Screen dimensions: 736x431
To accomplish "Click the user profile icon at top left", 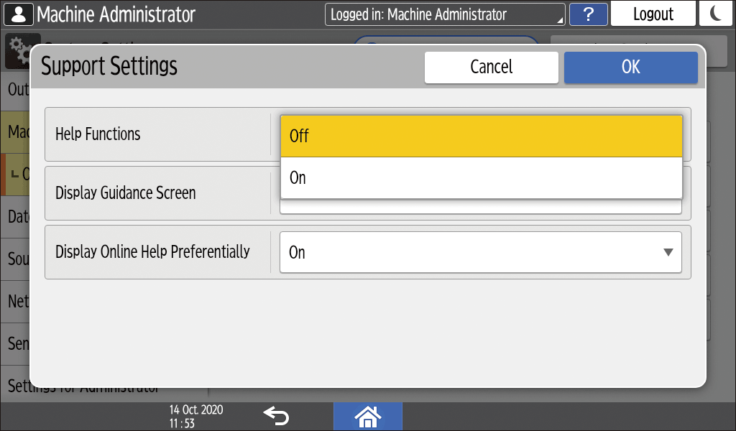I will pos(18,14).
